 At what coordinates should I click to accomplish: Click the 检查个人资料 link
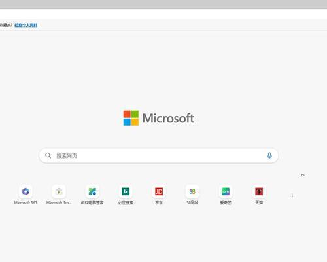point(26,25)
